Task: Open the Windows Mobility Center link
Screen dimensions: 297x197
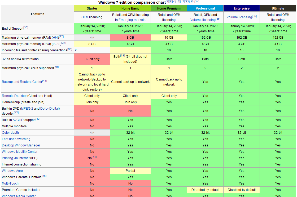Action: click(20, 152)
